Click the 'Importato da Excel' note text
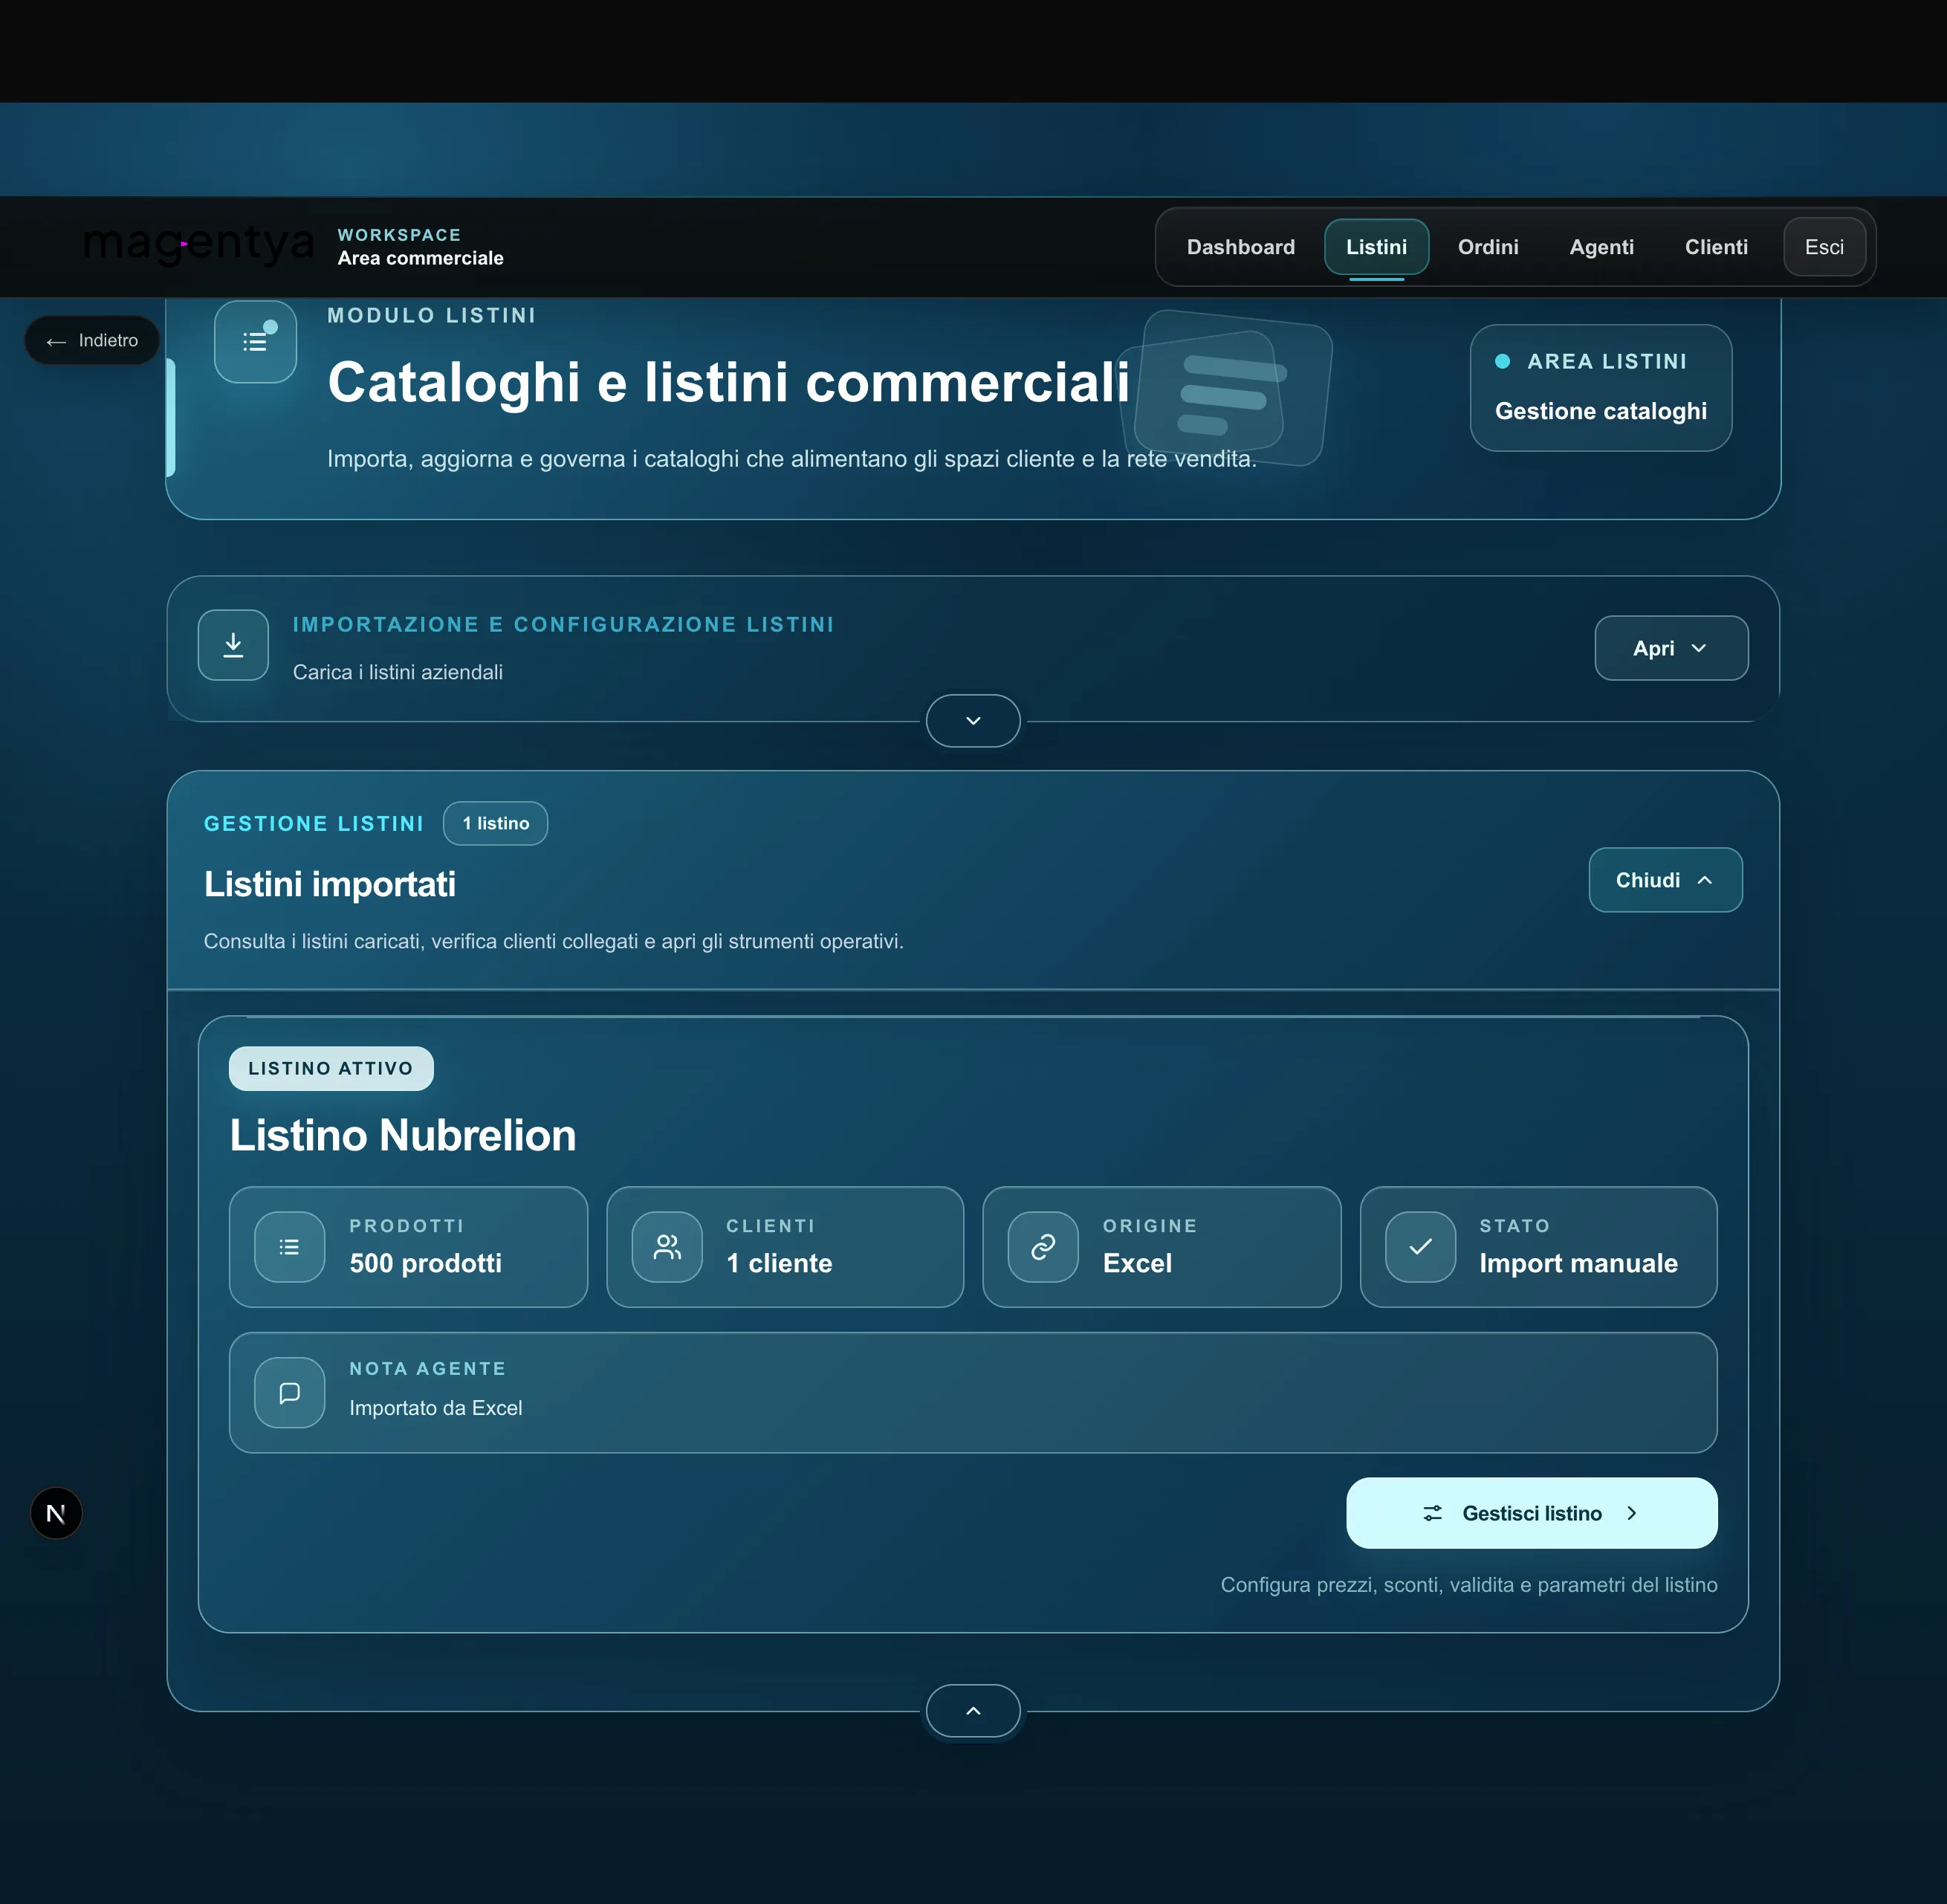The width and height of the screenshot is (1947, 1904). pyautogui.click(x=436, y=1408)
